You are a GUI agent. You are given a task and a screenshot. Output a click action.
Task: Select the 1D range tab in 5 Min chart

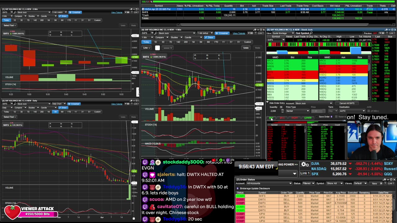[x=14, y=20]
